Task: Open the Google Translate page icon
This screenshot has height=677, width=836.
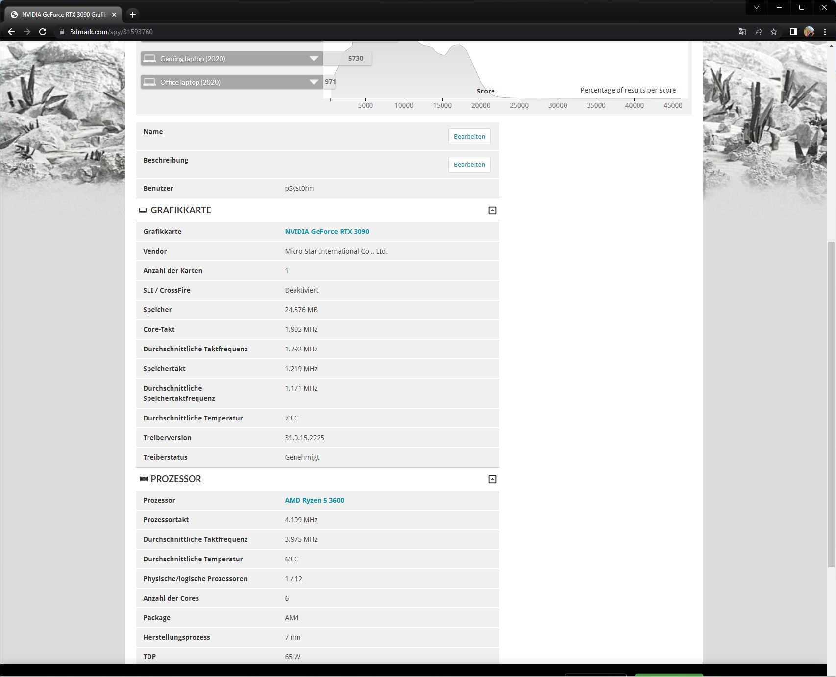Action: pyautogui.click(x=742, y=32)
